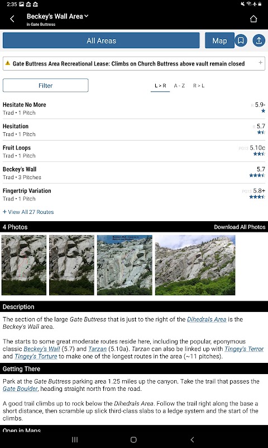Open the Map view
Image resolution: width=268 pixels, height=448 pixels.
click(x=219, y=40)
